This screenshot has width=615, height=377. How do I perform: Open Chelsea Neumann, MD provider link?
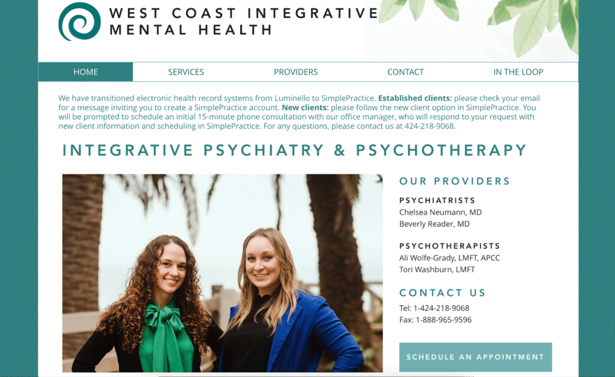pos(440,212)
